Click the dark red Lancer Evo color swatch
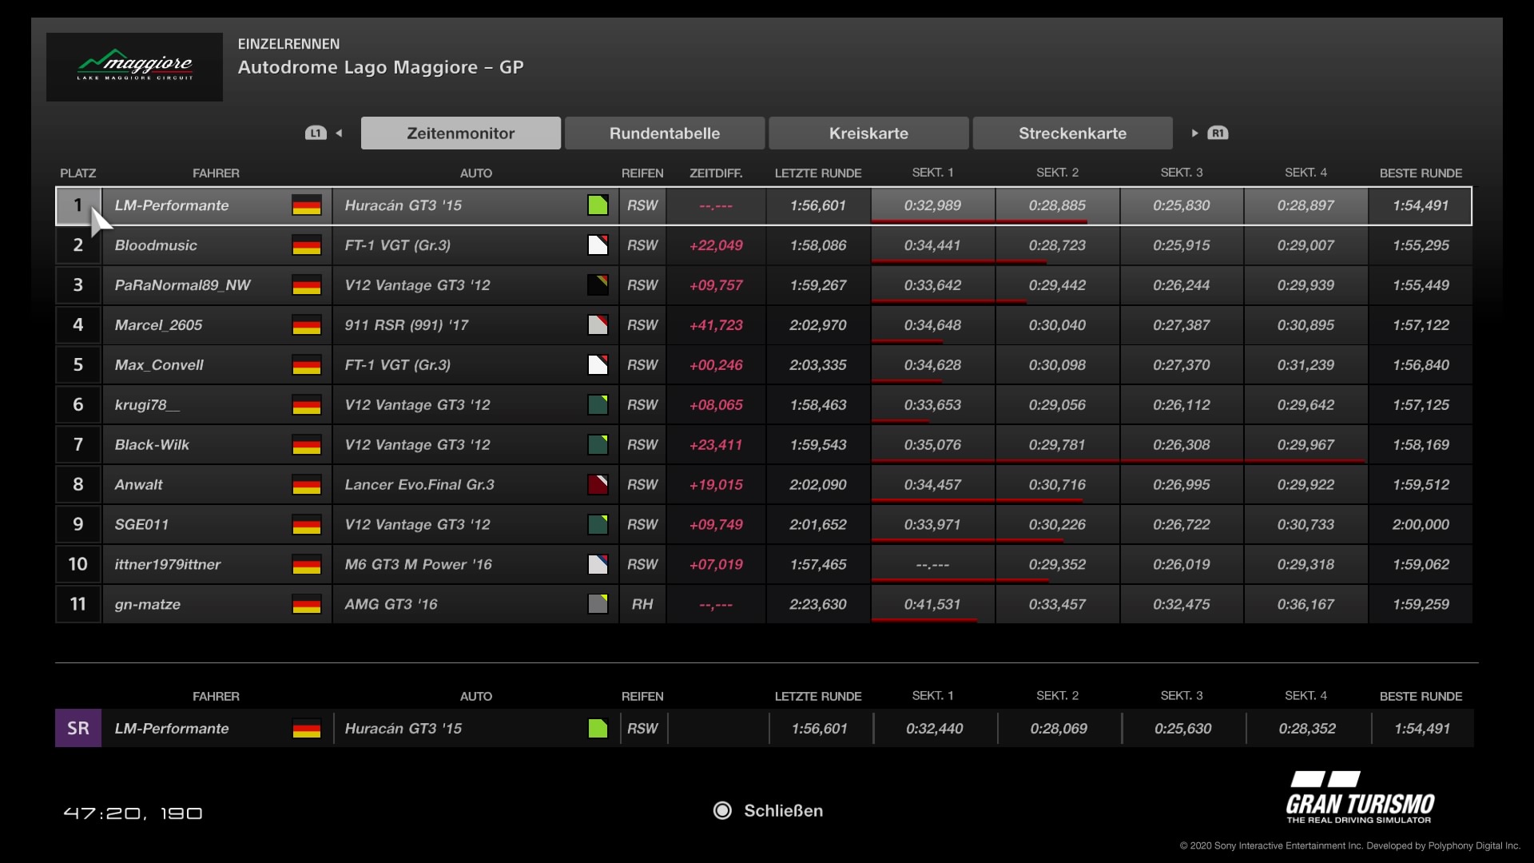 point(598,485)
